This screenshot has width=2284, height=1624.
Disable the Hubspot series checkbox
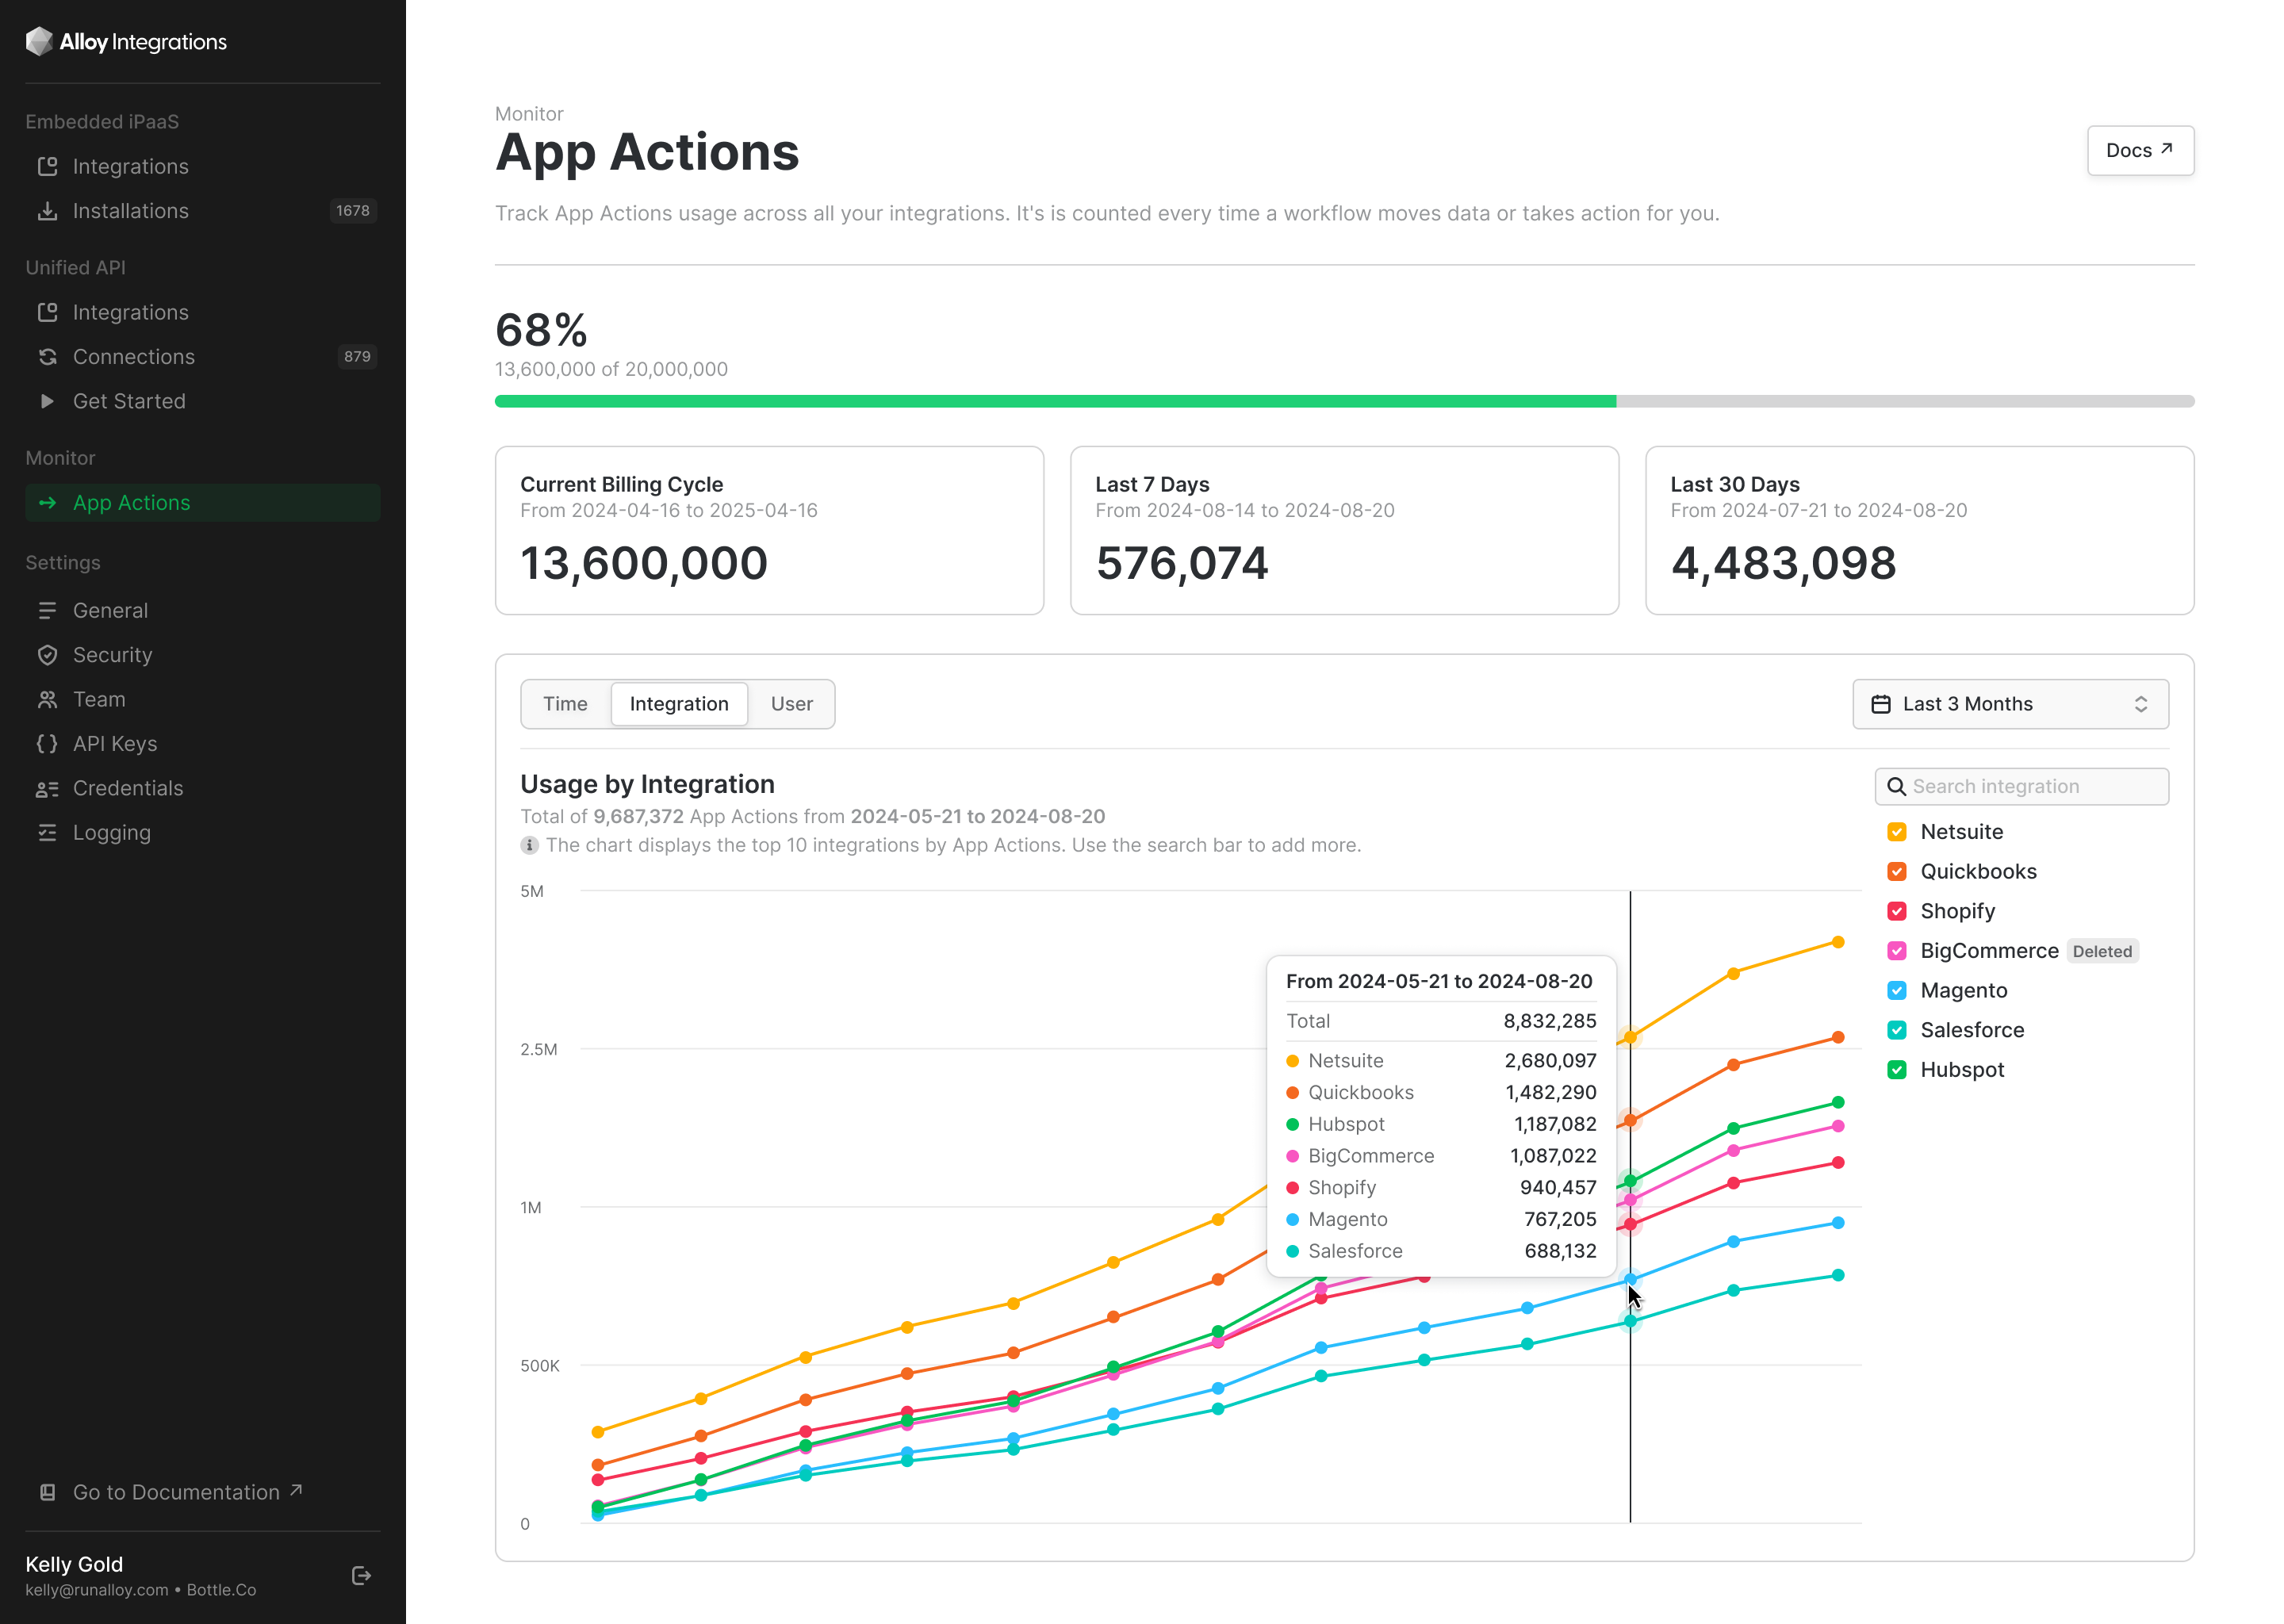point(1896,1070)
